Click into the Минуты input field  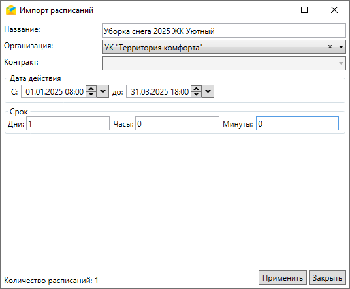(x=297, y=123)
